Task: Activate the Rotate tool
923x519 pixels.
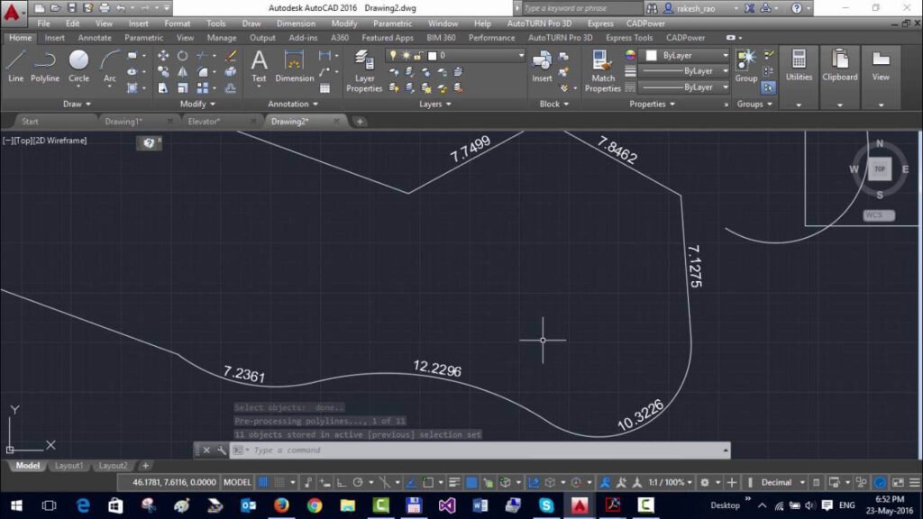Action: (x=182, y=56)
